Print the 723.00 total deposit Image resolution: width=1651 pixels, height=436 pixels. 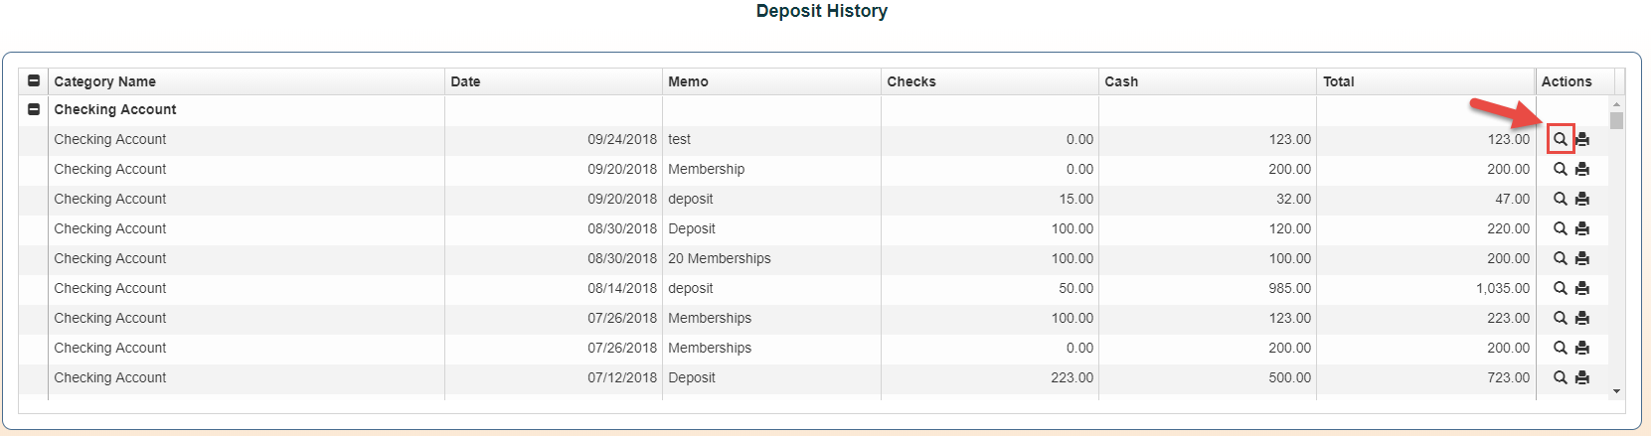(1582, 377)
